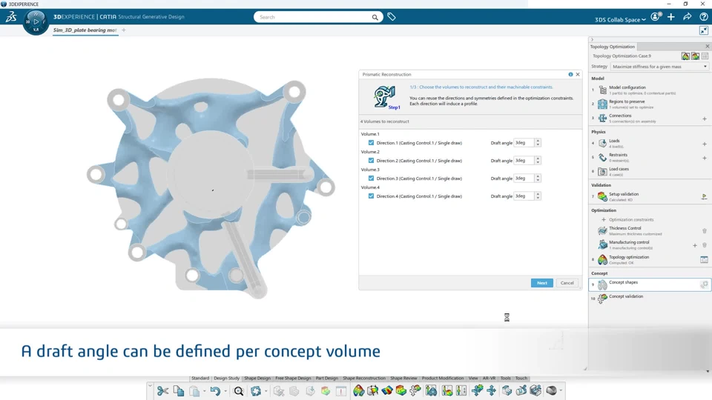The width and height of the screenshot is (712, 400).
Task: Open the Strategy dropdown
Action: pos(659,67)
